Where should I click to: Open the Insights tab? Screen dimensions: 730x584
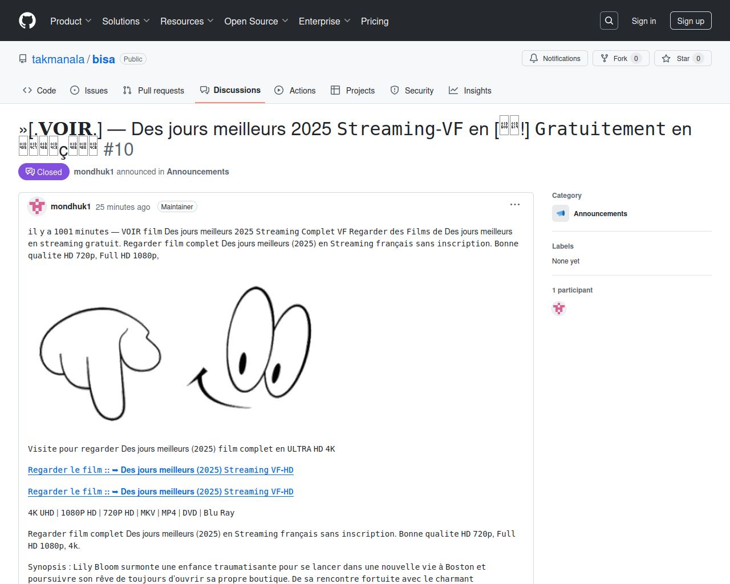[x=470, y=91]
